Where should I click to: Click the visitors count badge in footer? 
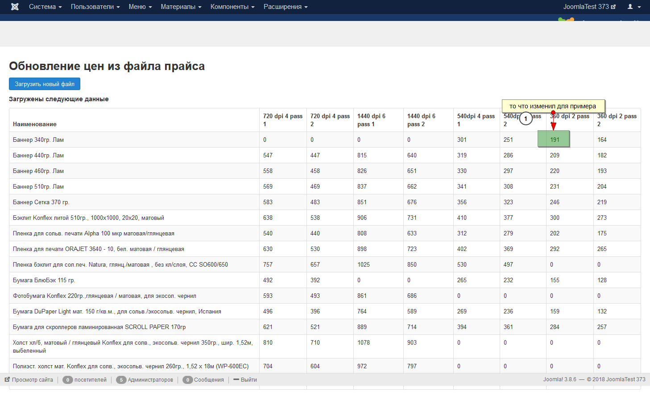(x=67, y=380)
